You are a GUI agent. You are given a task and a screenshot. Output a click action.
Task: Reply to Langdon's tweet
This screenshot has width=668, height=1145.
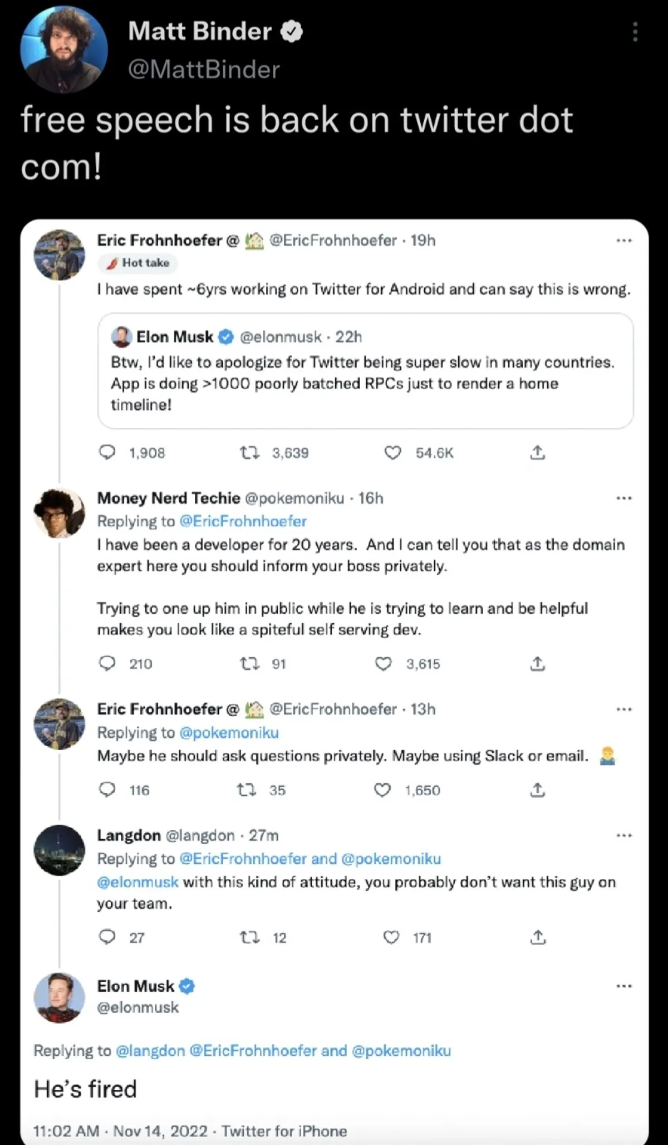click(x=107, y=937)
